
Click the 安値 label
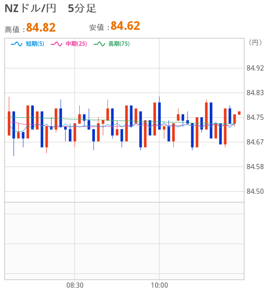97,28
